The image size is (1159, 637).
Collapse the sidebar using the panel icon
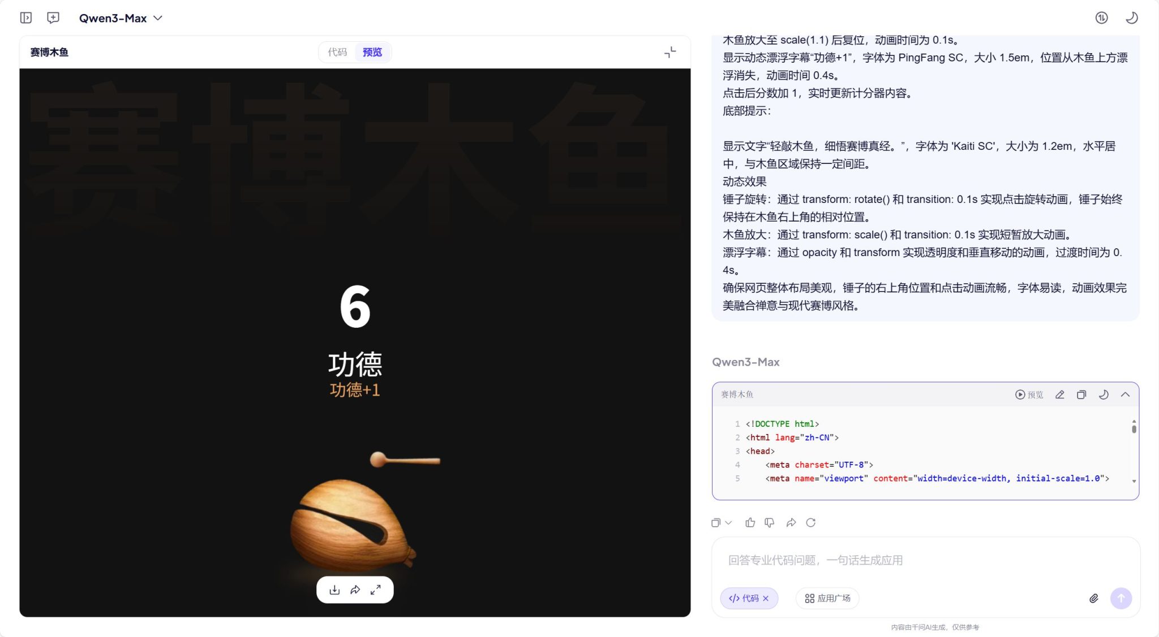(x=25, y=18)
